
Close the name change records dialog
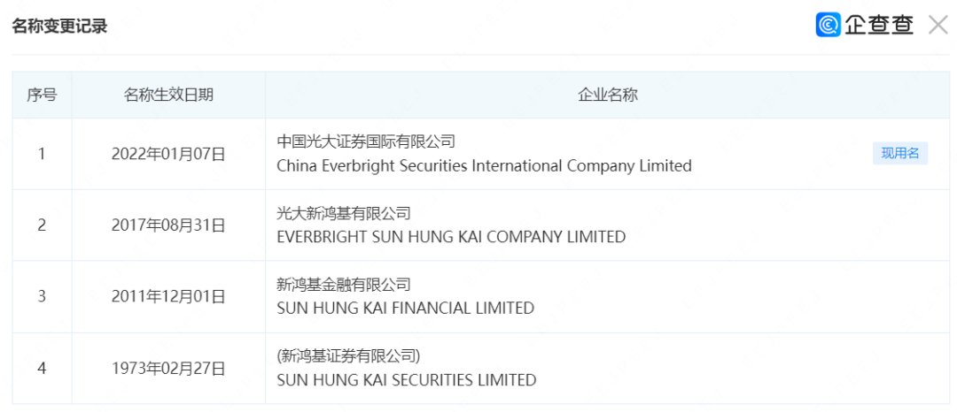point(938,25)
